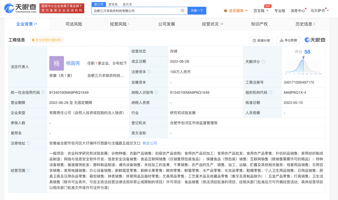Click the red 国家中小企业发展子基金 banner
The image size is (338, 200).
point(62,8)
